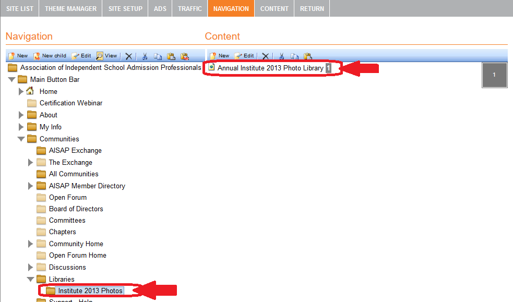Screen dimensions: 513x302
Task: Select Annual Institute 2013 Photo Library content item
Action: 270,68
